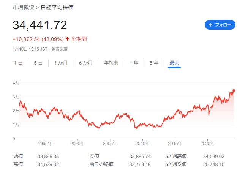This screenshot has width=248, height=174.
Task: Select the 1年 range tab
Action: pos(134,63)
